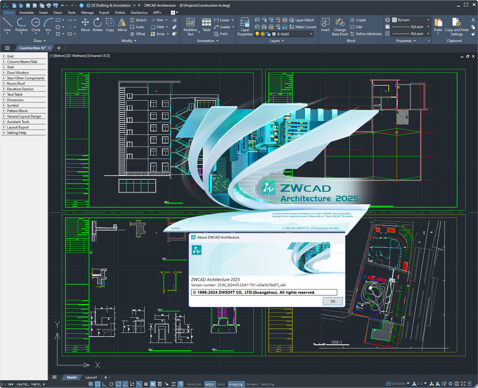Open the Multiline Text tool
The height and width of the screenshot is (388, 478).
click(191, 27)
